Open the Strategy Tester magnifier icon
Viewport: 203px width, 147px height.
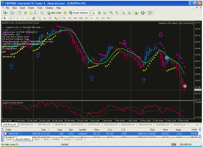coord(42,13)
